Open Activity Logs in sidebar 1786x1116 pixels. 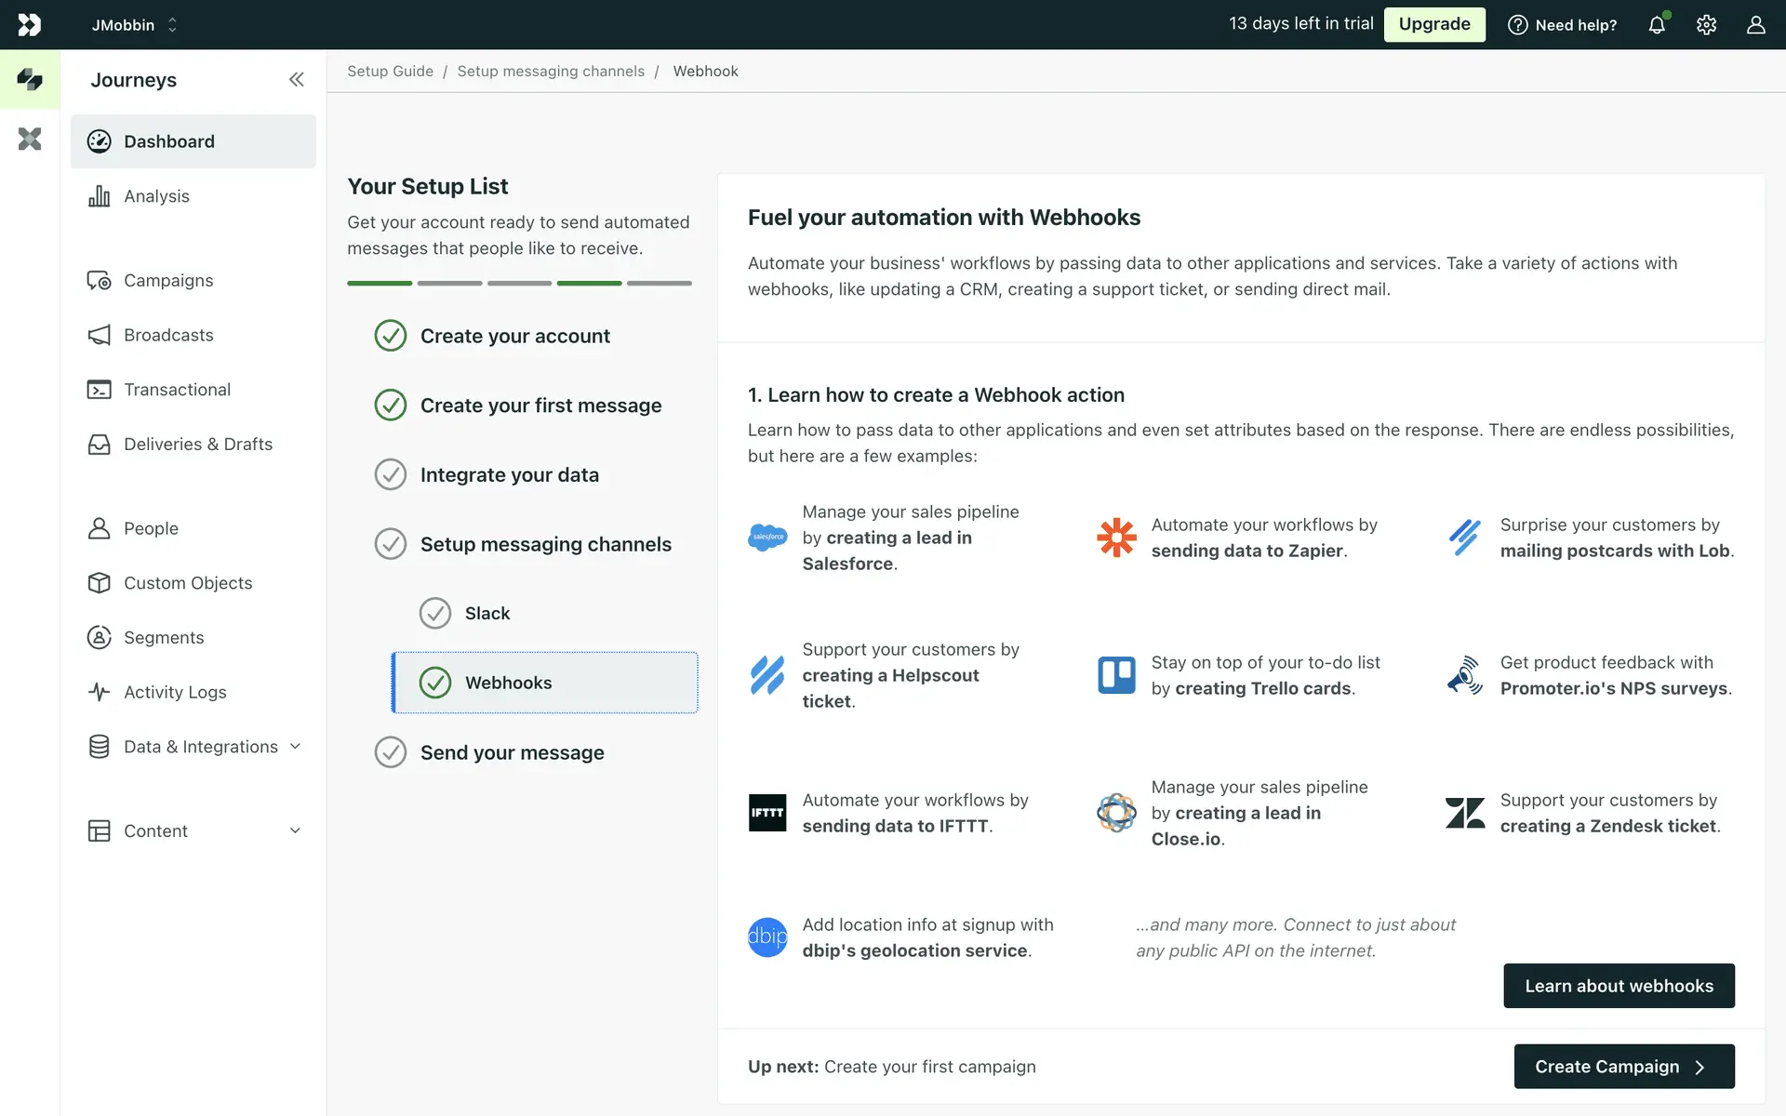click(175, 692)
